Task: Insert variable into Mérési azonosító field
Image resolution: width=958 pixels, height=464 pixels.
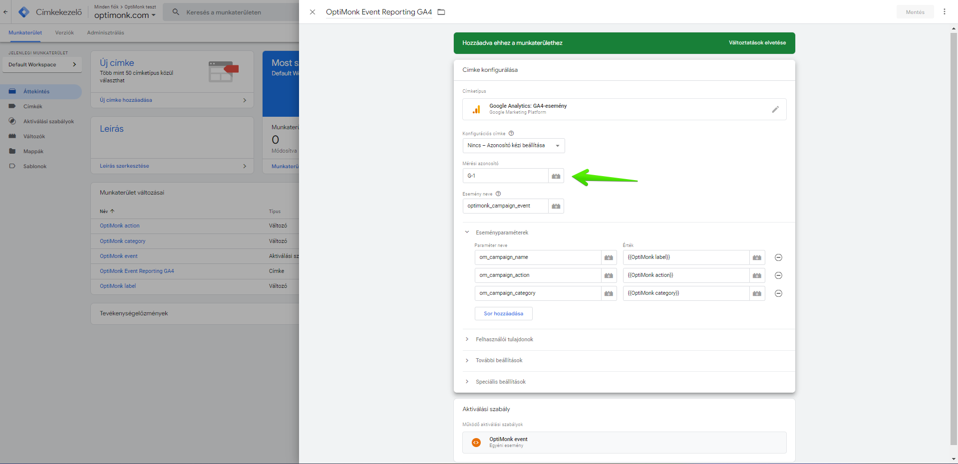Action: point(556,176)
